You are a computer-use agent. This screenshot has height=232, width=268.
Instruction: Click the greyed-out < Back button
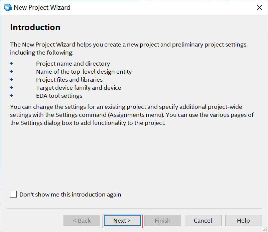[82, 221]
